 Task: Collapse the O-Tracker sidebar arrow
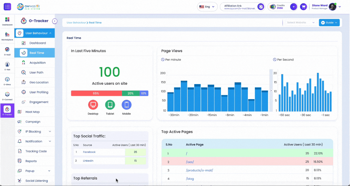point(55,21)
